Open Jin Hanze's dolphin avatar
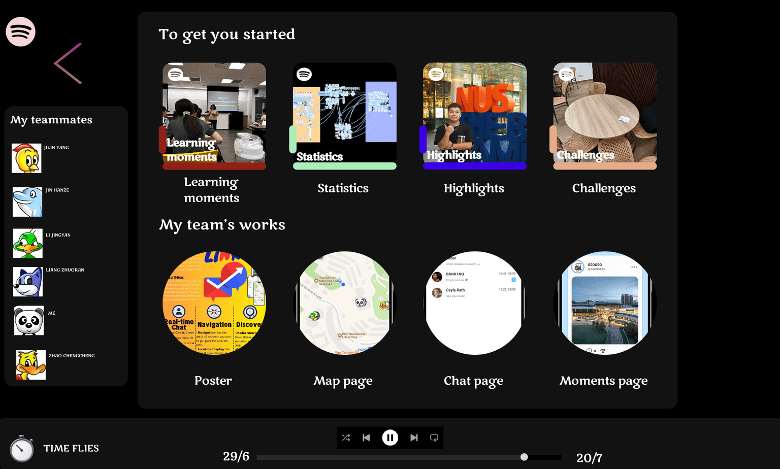 pos(27,202)
